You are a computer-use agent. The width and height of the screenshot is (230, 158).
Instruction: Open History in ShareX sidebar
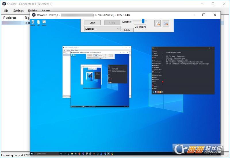(x=155, y=77)
